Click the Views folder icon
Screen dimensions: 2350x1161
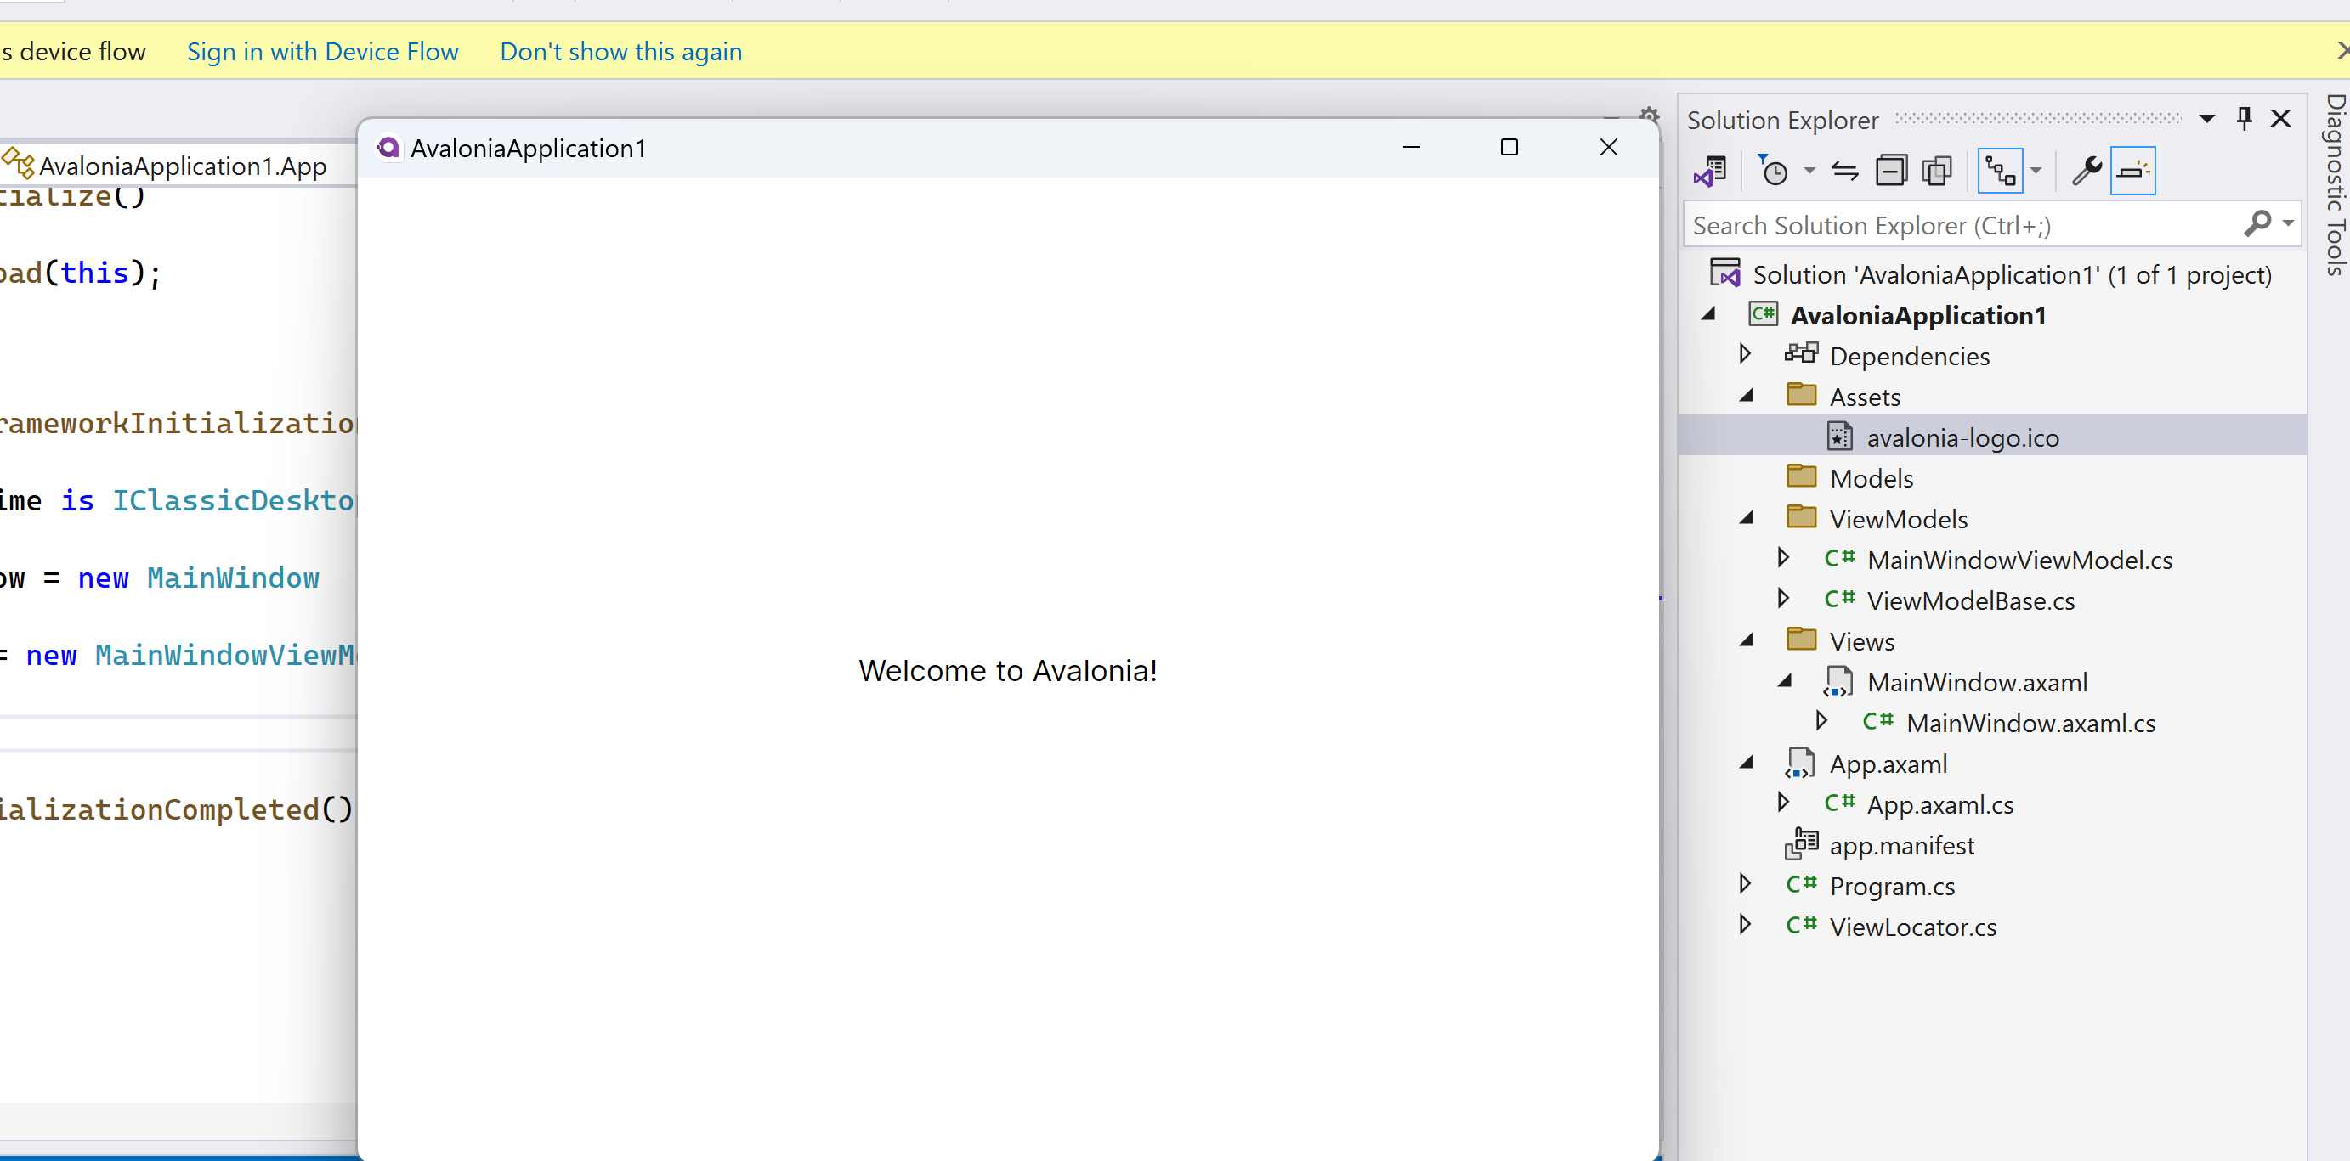(1801, 639)
